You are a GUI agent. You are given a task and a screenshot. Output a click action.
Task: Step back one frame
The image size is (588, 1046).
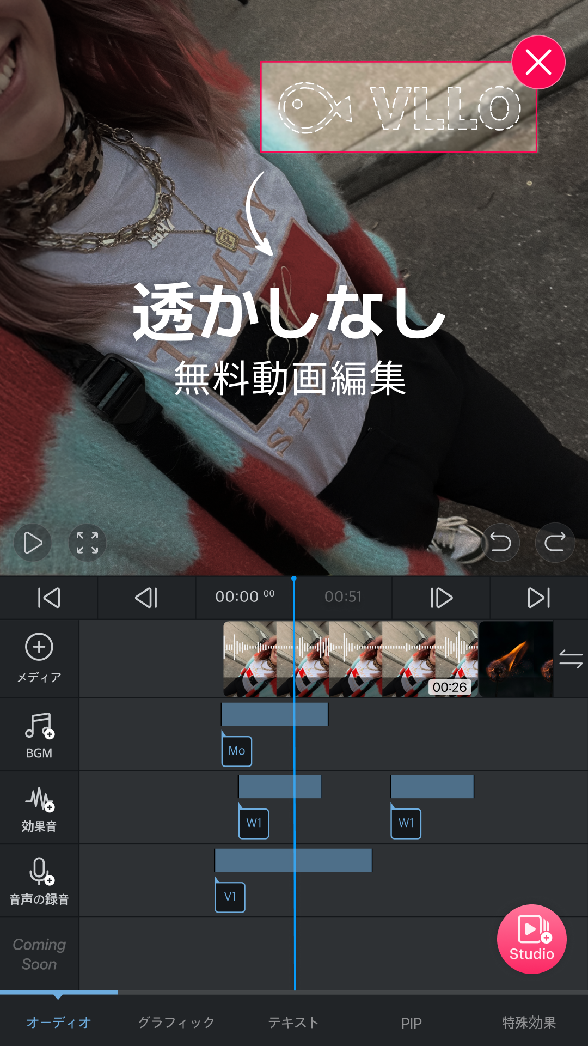pyautogui.click(x=146, y=598)
